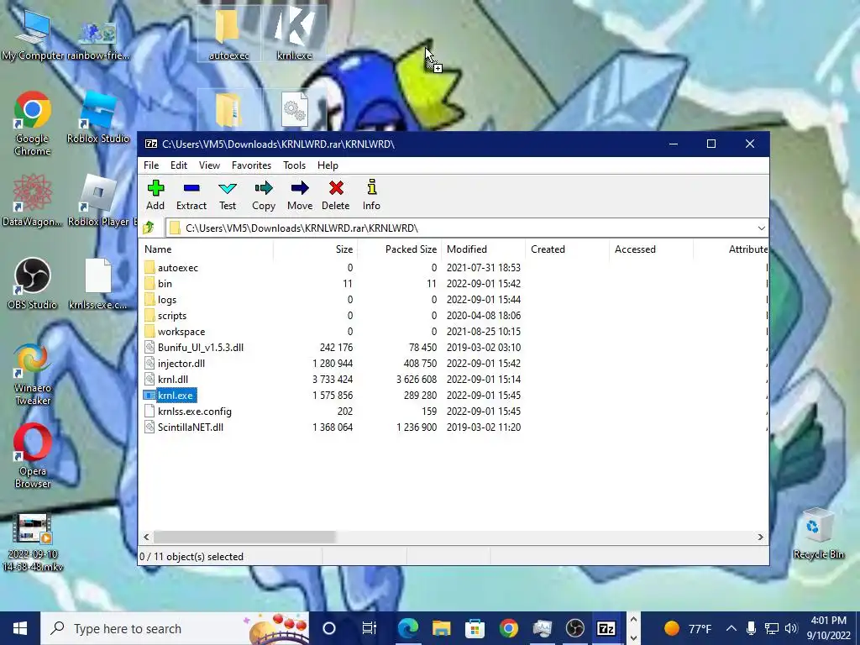Screen dimensions: 860x645
Task: Sort by Packed Size column
Action: 399,249
